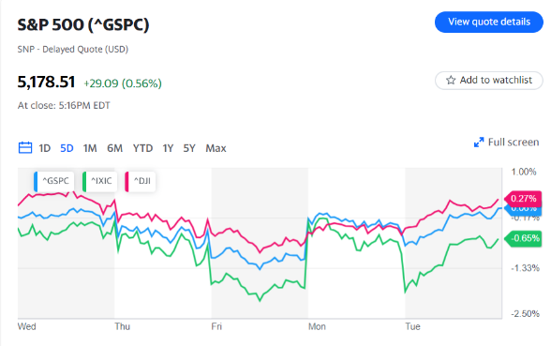Screen dimensions: 551x346
Task: Show the Max time range
Action: coord(216,148)
